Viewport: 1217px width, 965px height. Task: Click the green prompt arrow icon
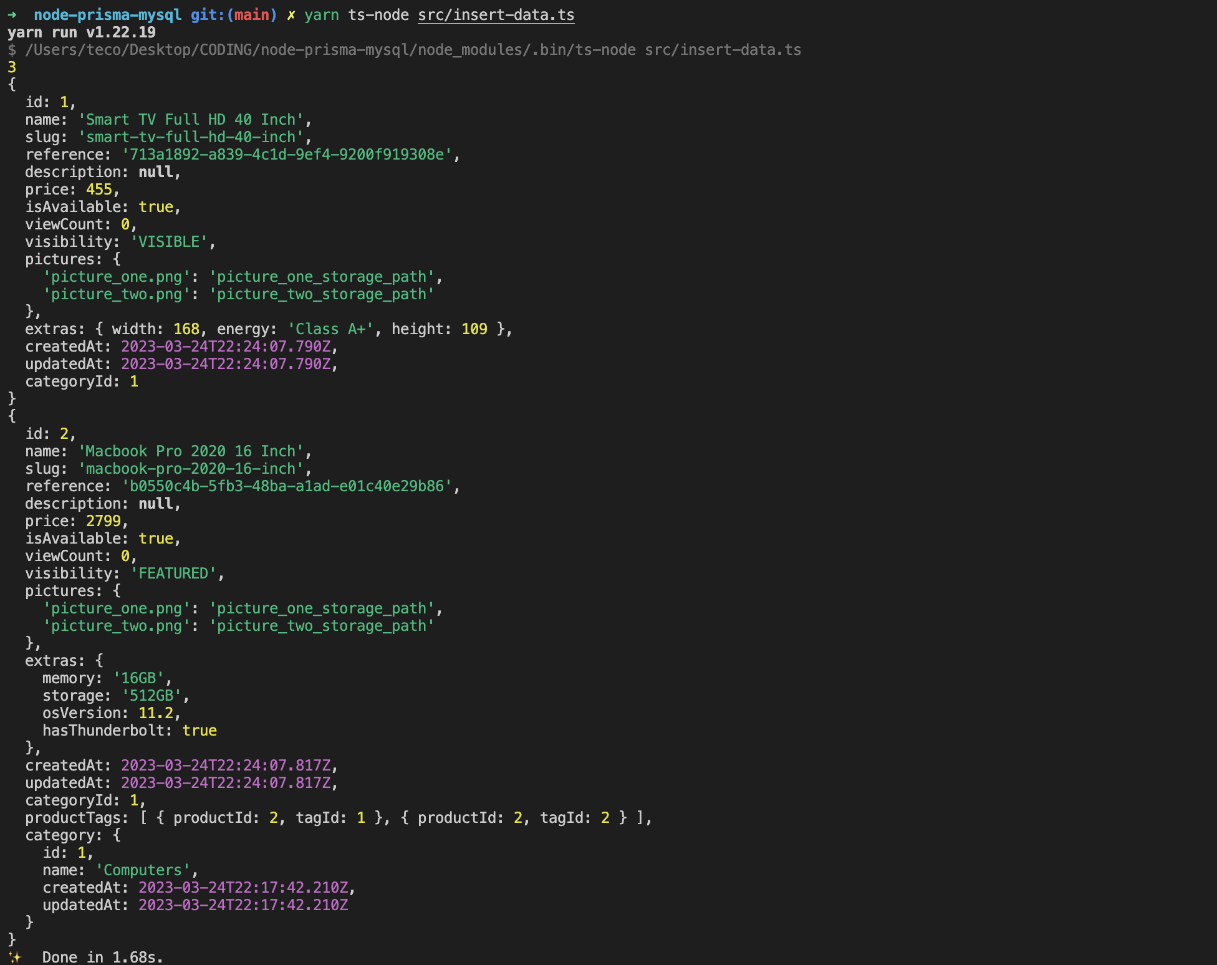pos(12,15)
